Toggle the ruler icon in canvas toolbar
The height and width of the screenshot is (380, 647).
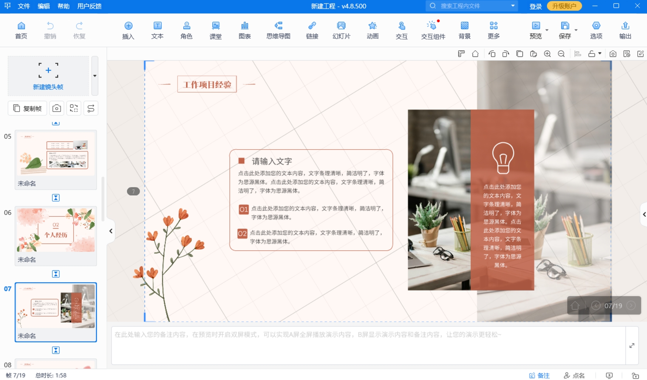click(461, 54)
